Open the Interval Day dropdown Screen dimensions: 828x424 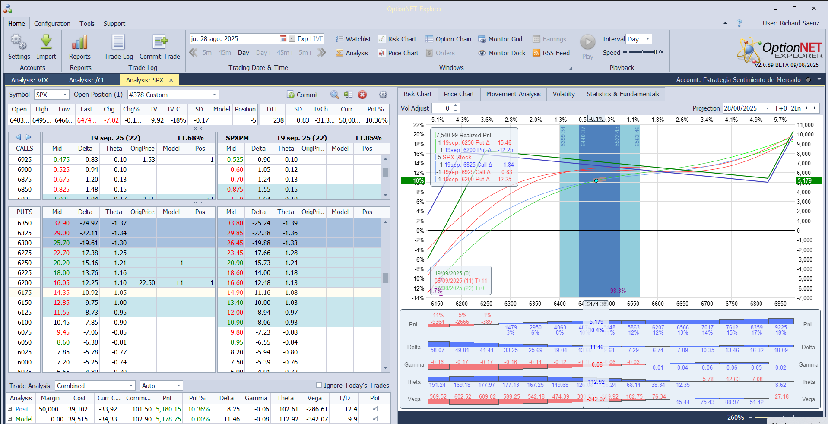pos(647,39)
